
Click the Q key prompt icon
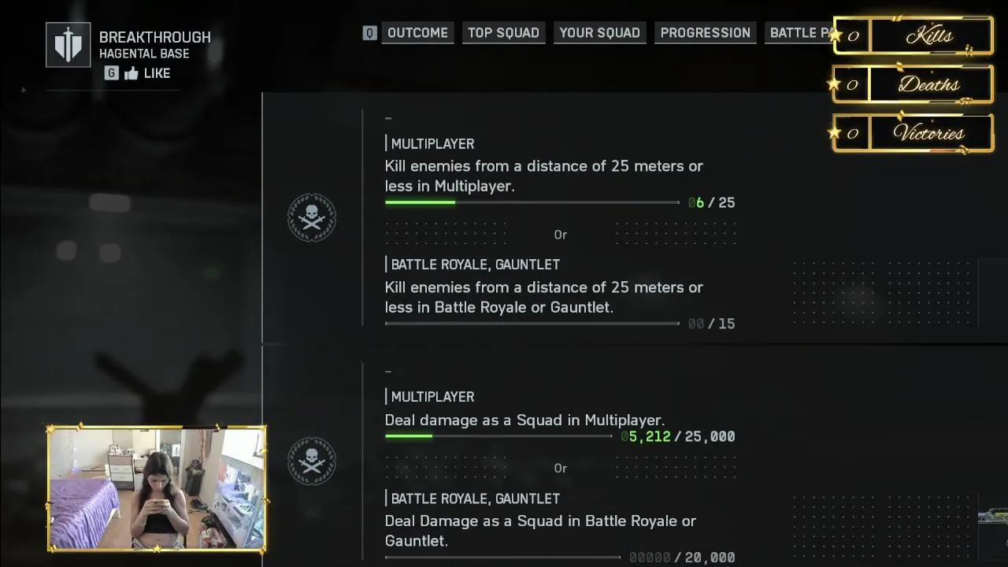coord(369,33)
